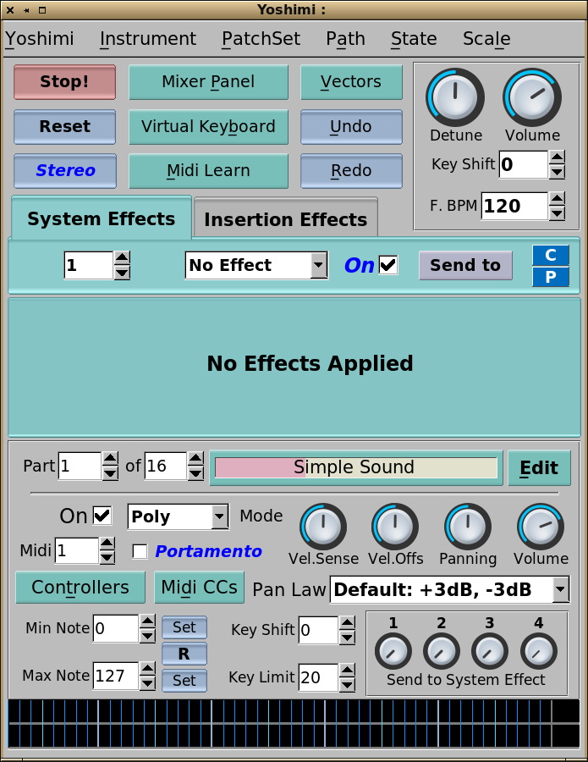The width and height of the screenshot is (588, 762).
Task: Toggle the part On checkbox
Action: pos(102,516)
